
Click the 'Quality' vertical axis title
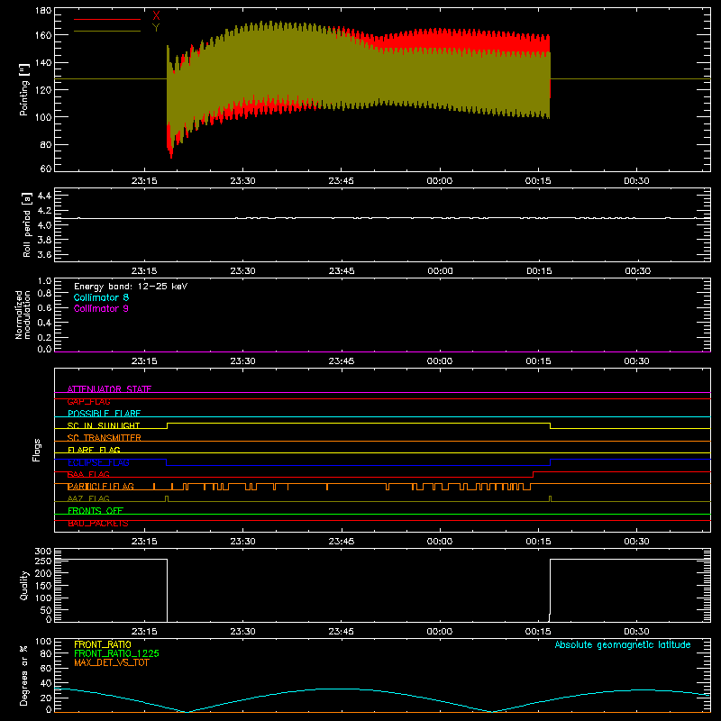tap(24, 585)
